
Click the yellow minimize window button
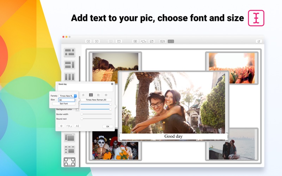(x=66, y=37)
